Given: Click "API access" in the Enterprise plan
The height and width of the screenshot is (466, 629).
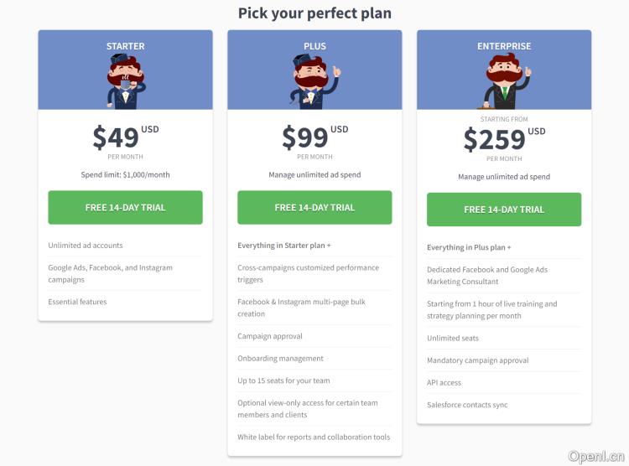Looking at the screenshot, I should pos(444,383).
